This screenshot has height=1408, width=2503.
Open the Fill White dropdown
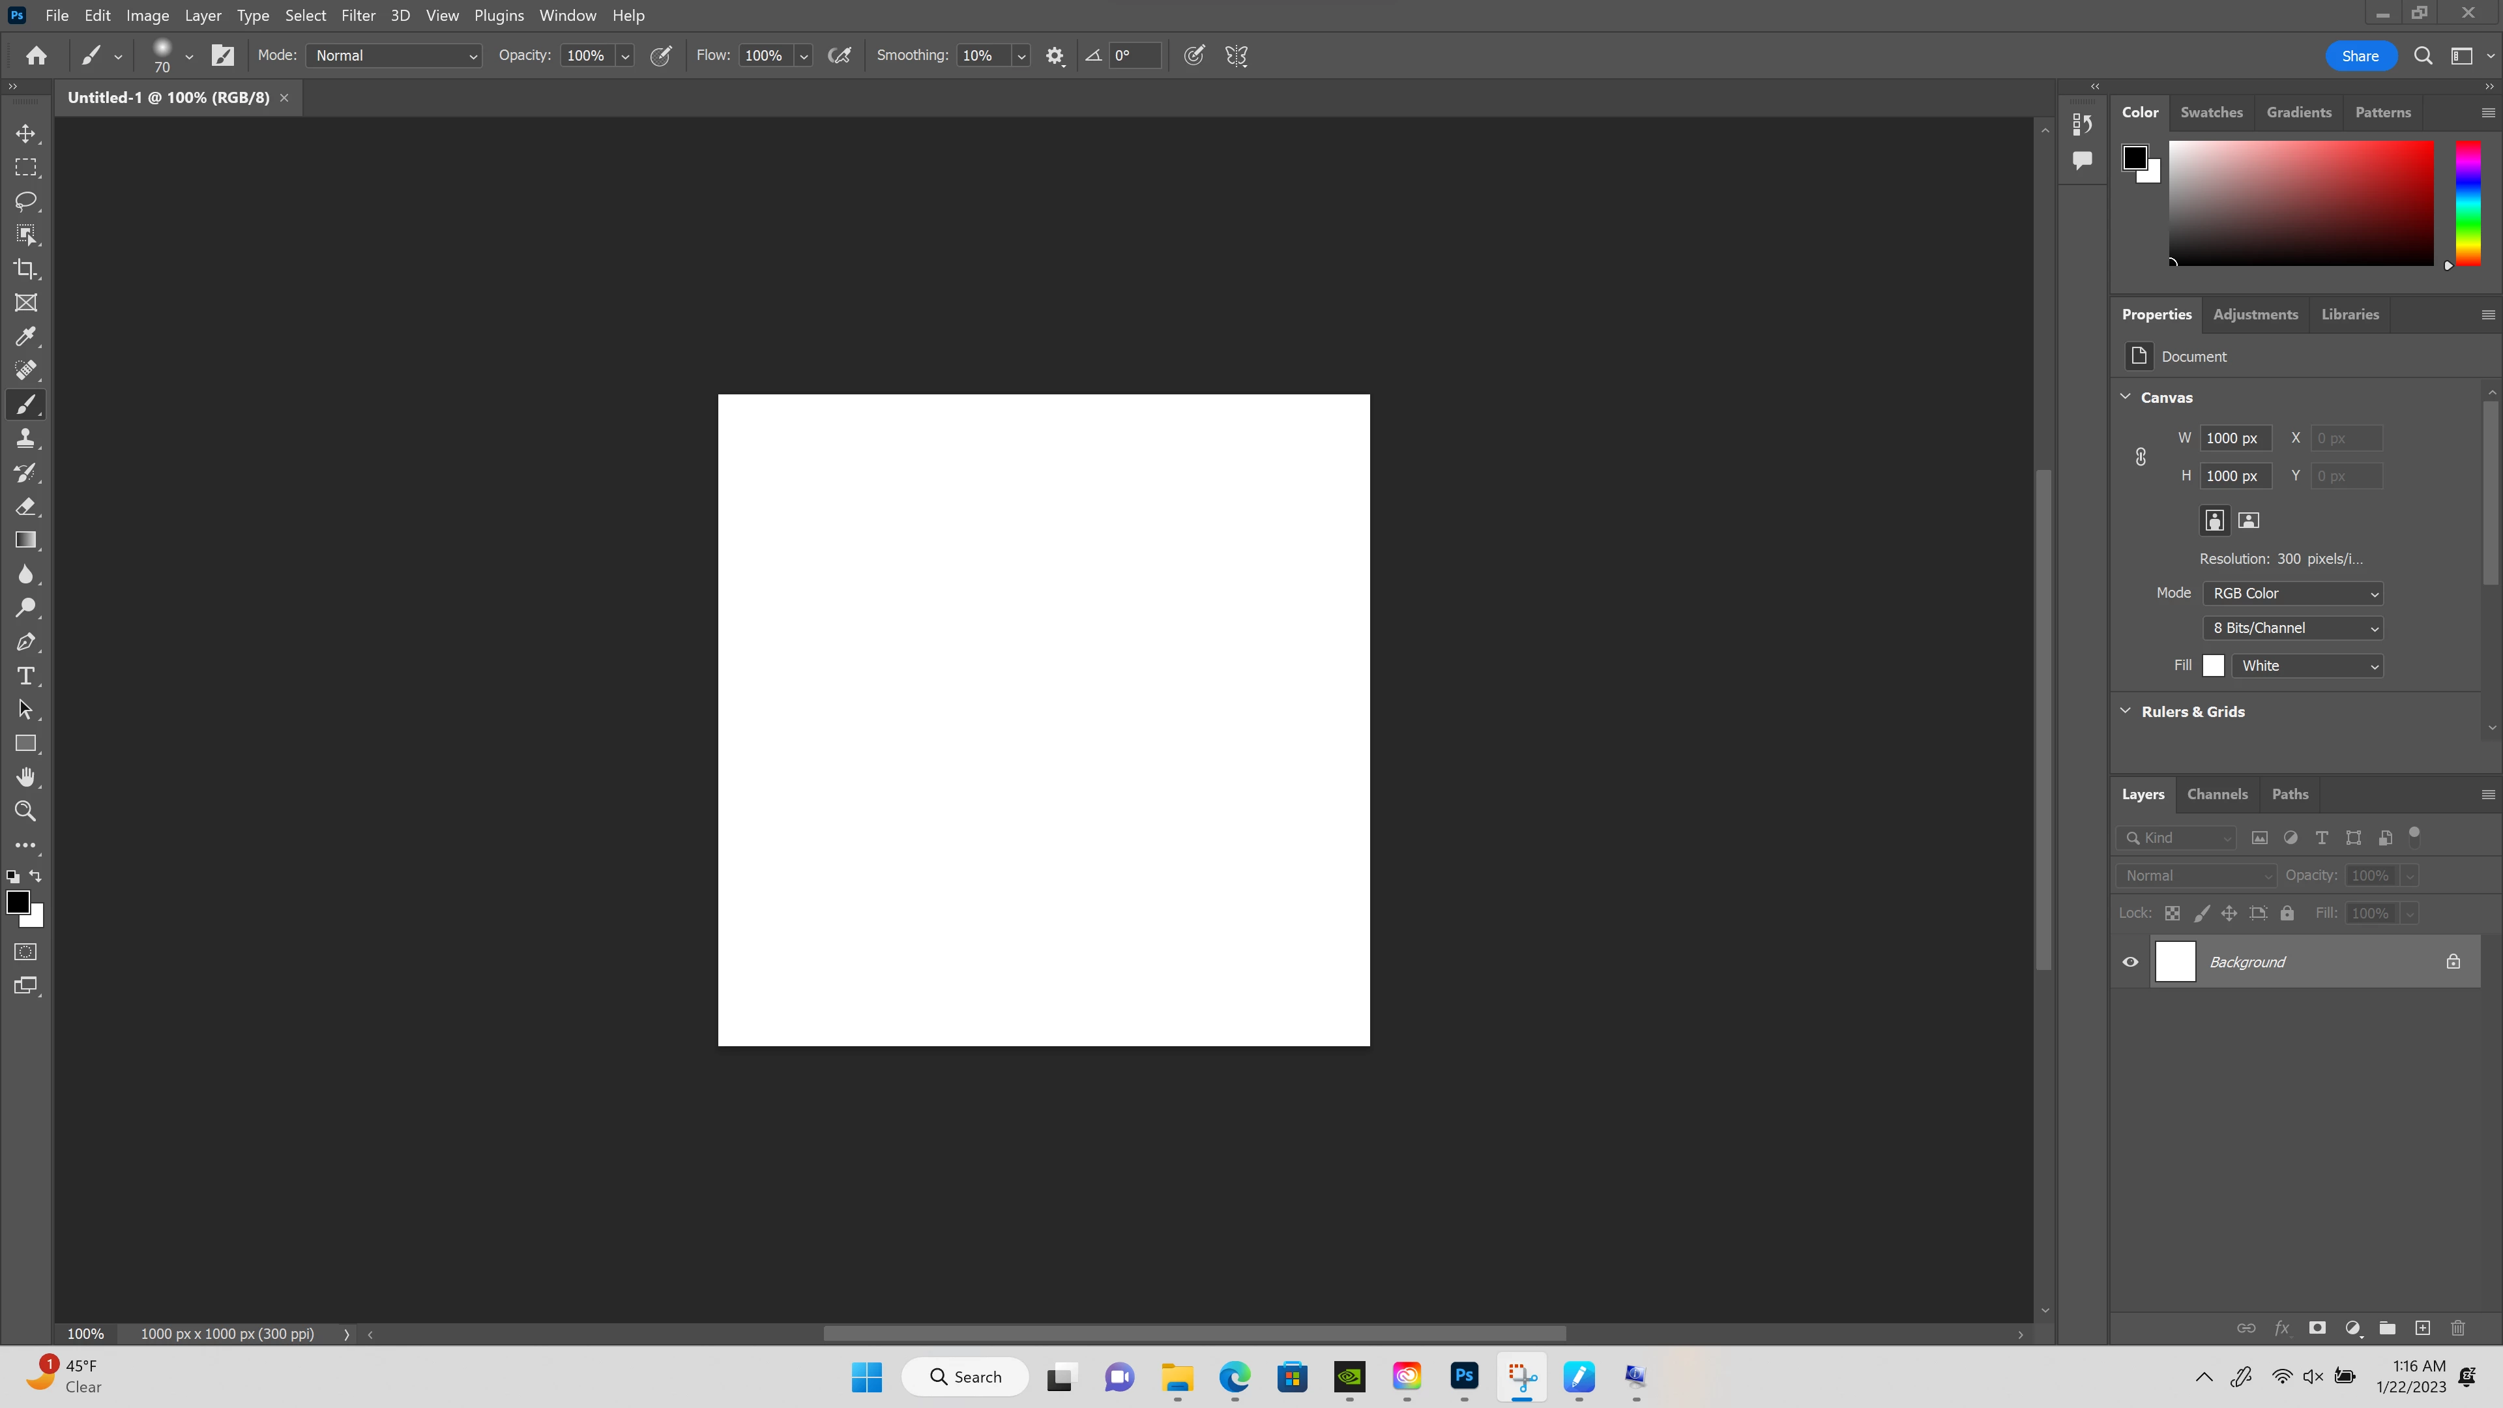[x=2307, y=666]
